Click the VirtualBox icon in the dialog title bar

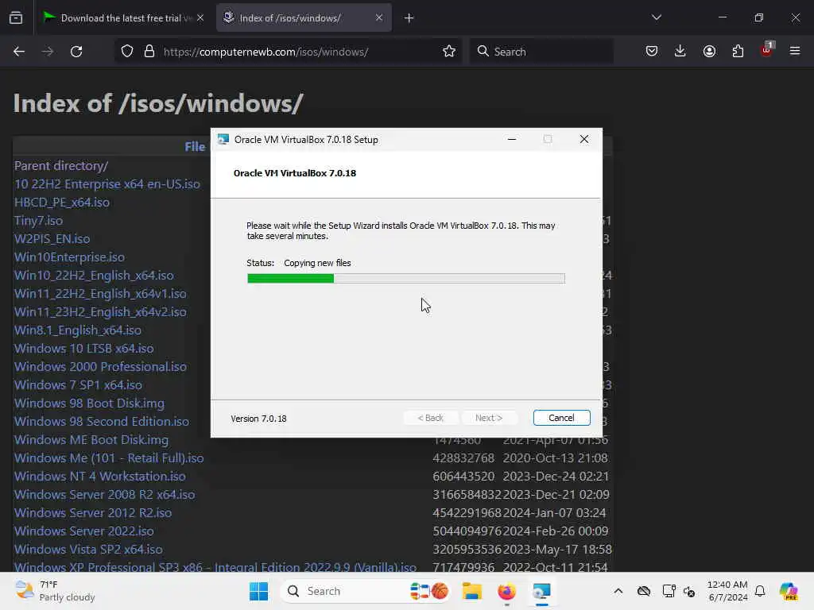point(223,140)
